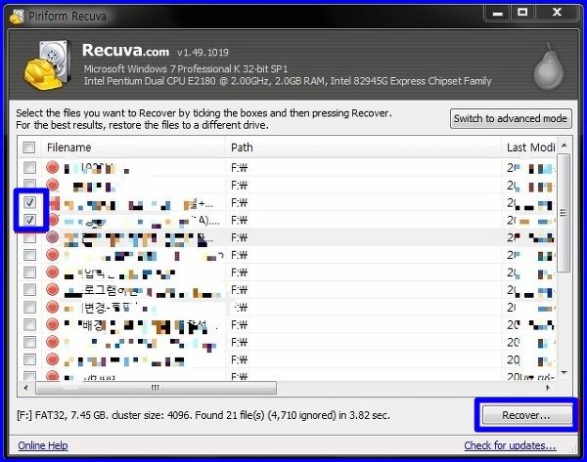Minimize the Piriform Recuva window

click(x=498, y=14)
